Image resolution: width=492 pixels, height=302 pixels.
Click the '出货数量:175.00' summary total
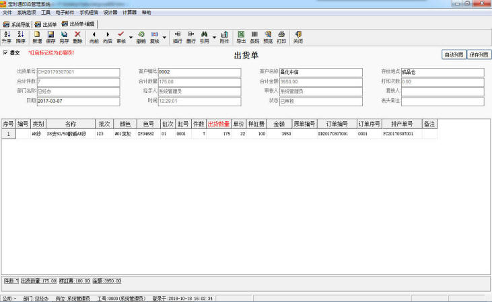38,280
